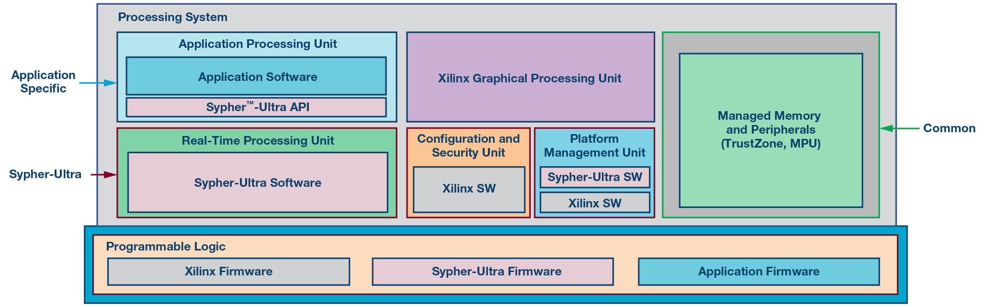Viewport: 985px width, 307px height.
Task: Click the dark red arrow beside Sypher-Ultra
Action: point(103,175)
